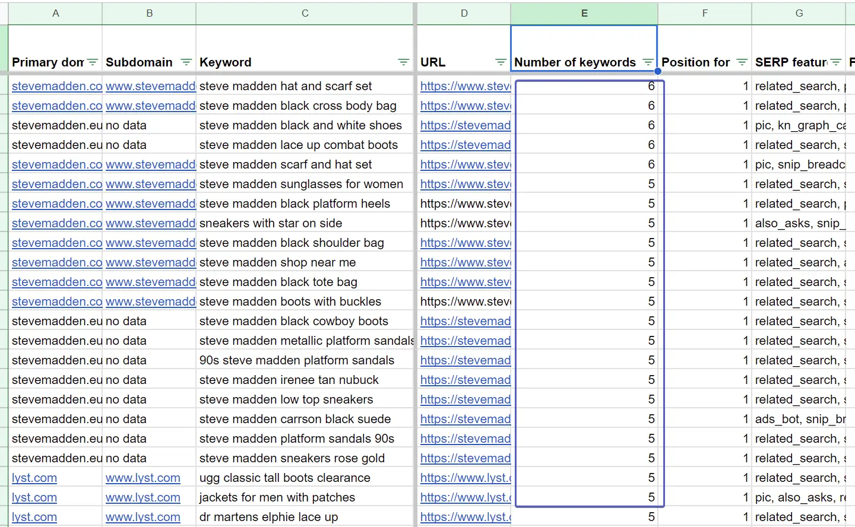Open filter for Position for column
Screen dimensions: 855x527
click(x=742, y=62)
